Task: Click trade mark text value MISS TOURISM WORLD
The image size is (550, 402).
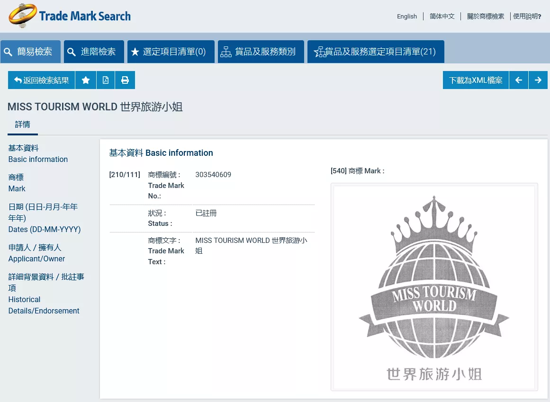Action: 251,246
